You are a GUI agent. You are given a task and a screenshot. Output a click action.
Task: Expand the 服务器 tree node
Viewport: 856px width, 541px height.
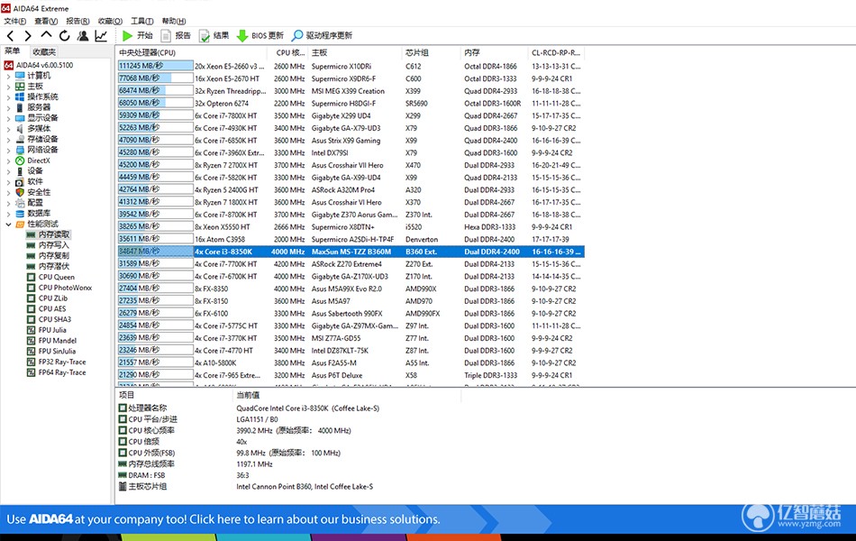(8, 107)
